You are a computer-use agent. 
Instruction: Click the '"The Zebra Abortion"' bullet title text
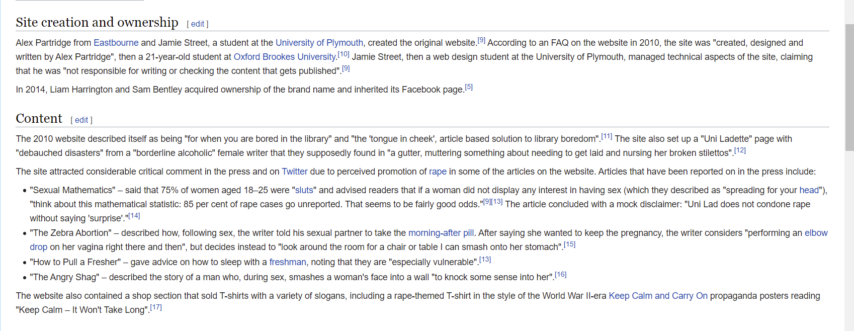click(70, 233)
